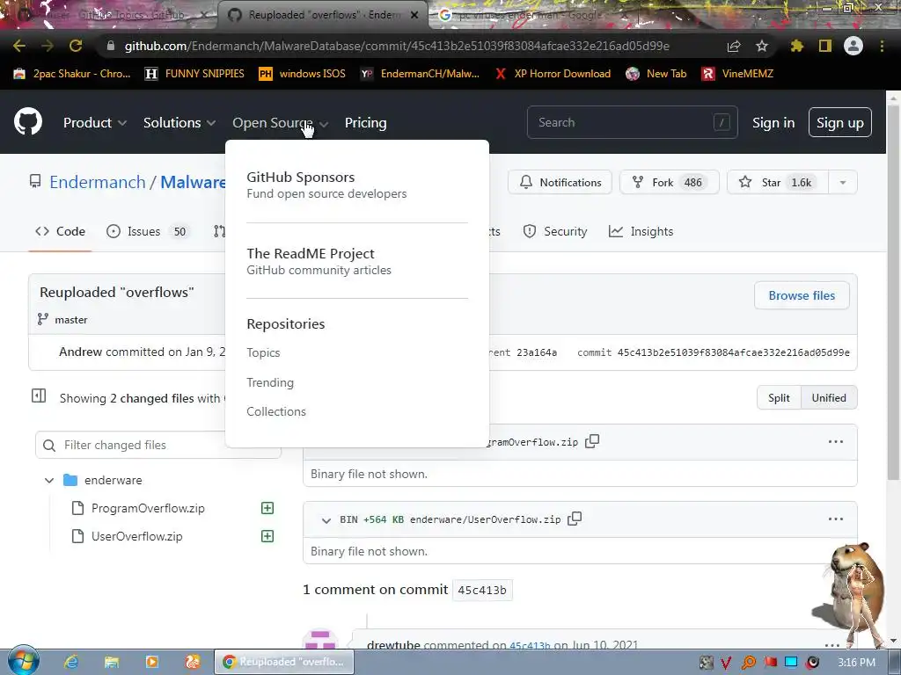Copy path of UserOverflow.zip with copy icon
Viewport: 901px width, 675px height.
pyautogui.click(x=575, y=519)
